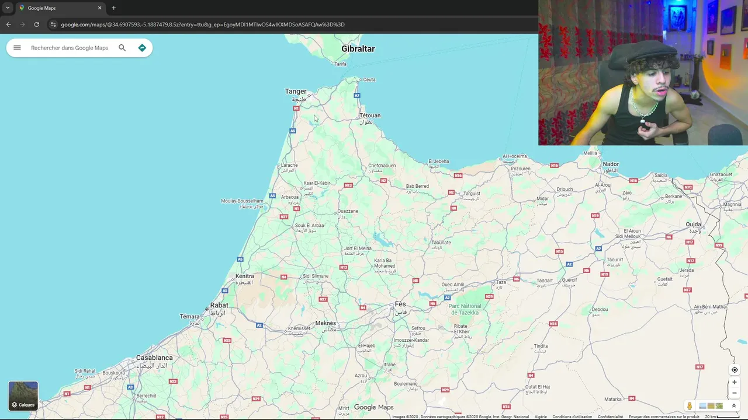Open the tab search dropdown arrow

[8, 8]
